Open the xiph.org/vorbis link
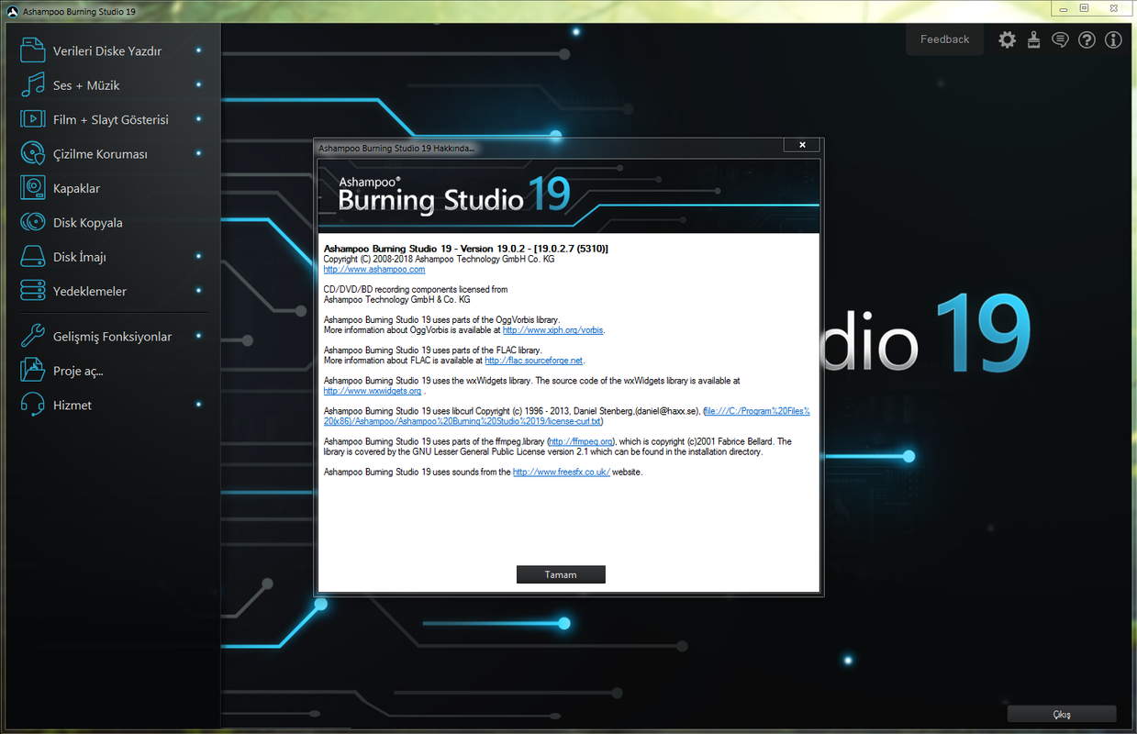The height and width of the screenshot is (734, 1137). (x=553, y=329)
